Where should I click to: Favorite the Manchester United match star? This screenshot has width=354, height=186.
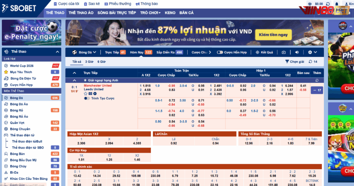(x=86, y=94)
